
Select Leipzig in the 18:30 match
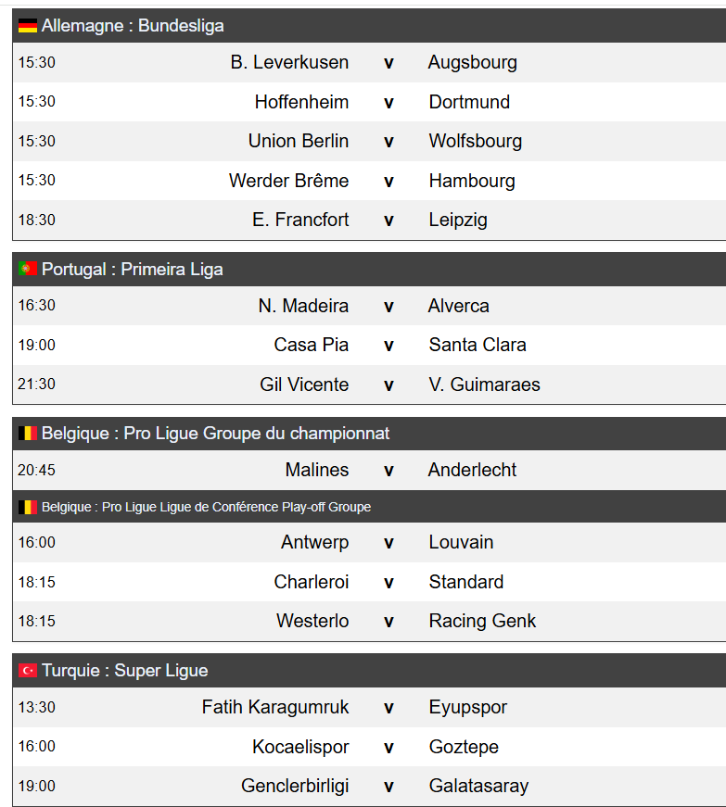point(457,221)
